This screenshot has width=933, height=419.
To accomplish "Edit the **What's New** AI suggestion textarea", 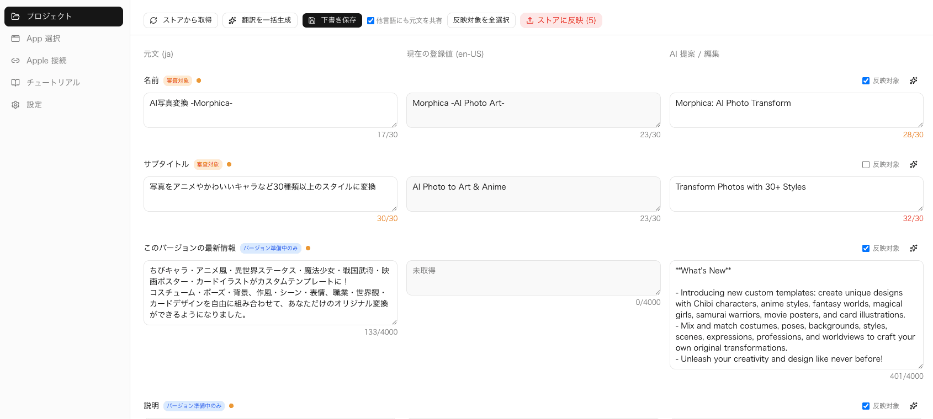I will (x=797, y=315).
